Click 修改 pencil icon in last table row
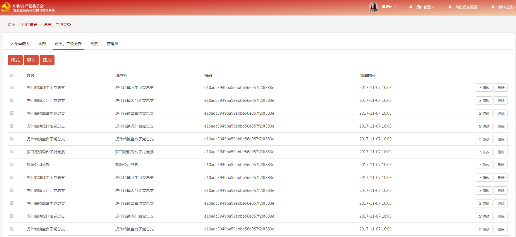 click(480, 229)
